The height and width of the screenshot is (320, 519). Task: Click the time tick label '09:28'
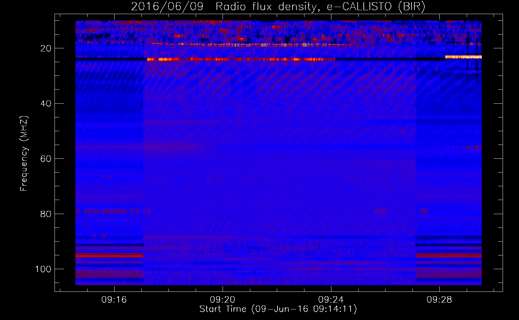tap(439, 300)
